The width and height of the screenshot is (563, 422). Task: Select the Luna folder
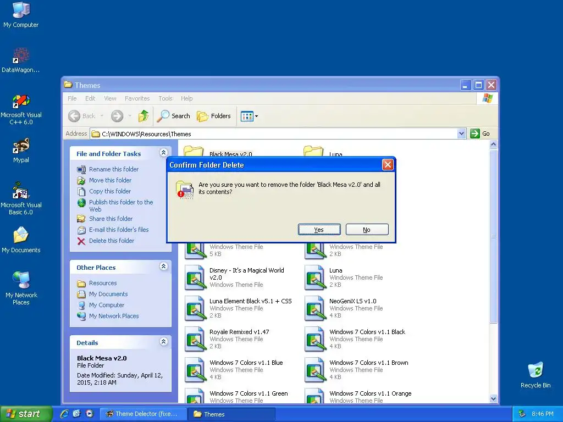(x=323, y=152)
